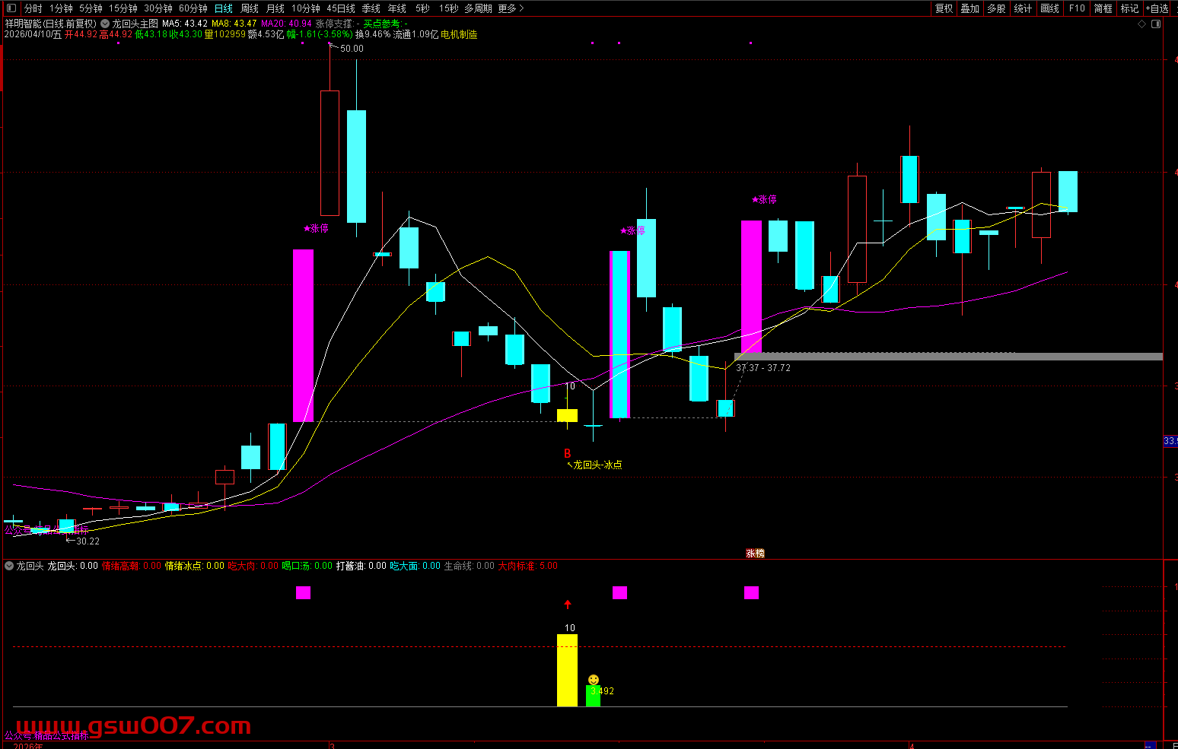
Task: Click the 涨榜 marker icon on chart
Action: [x=755, y=554]
